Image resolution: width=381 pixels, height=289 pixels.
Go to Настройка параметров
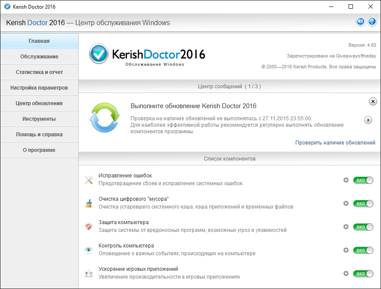tap(39, 87)
